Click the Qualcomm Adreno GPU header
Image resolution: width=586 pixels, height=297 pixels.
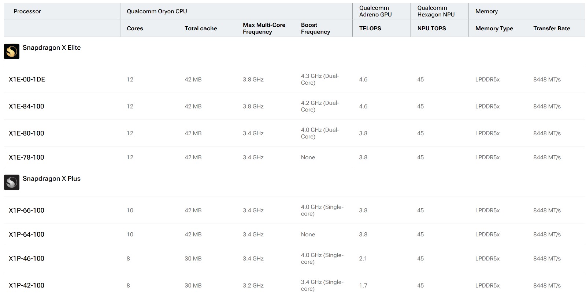[x=375, y=11]
